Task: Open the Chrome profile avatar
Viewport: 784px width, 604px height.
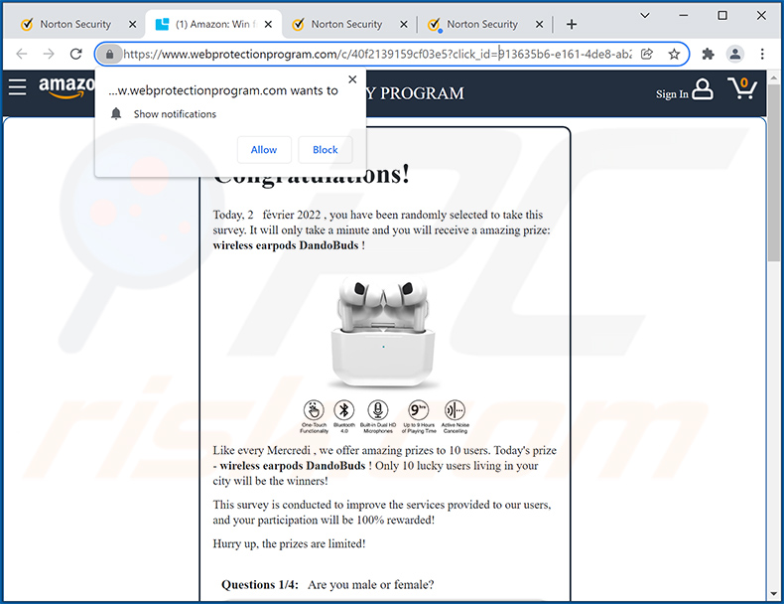Action: [735, 54]
